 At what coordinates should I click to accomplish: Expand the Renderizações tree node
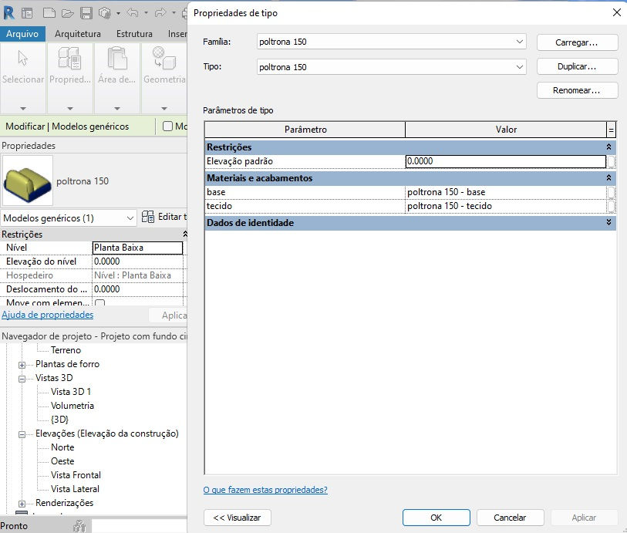(x=22, y=504)
